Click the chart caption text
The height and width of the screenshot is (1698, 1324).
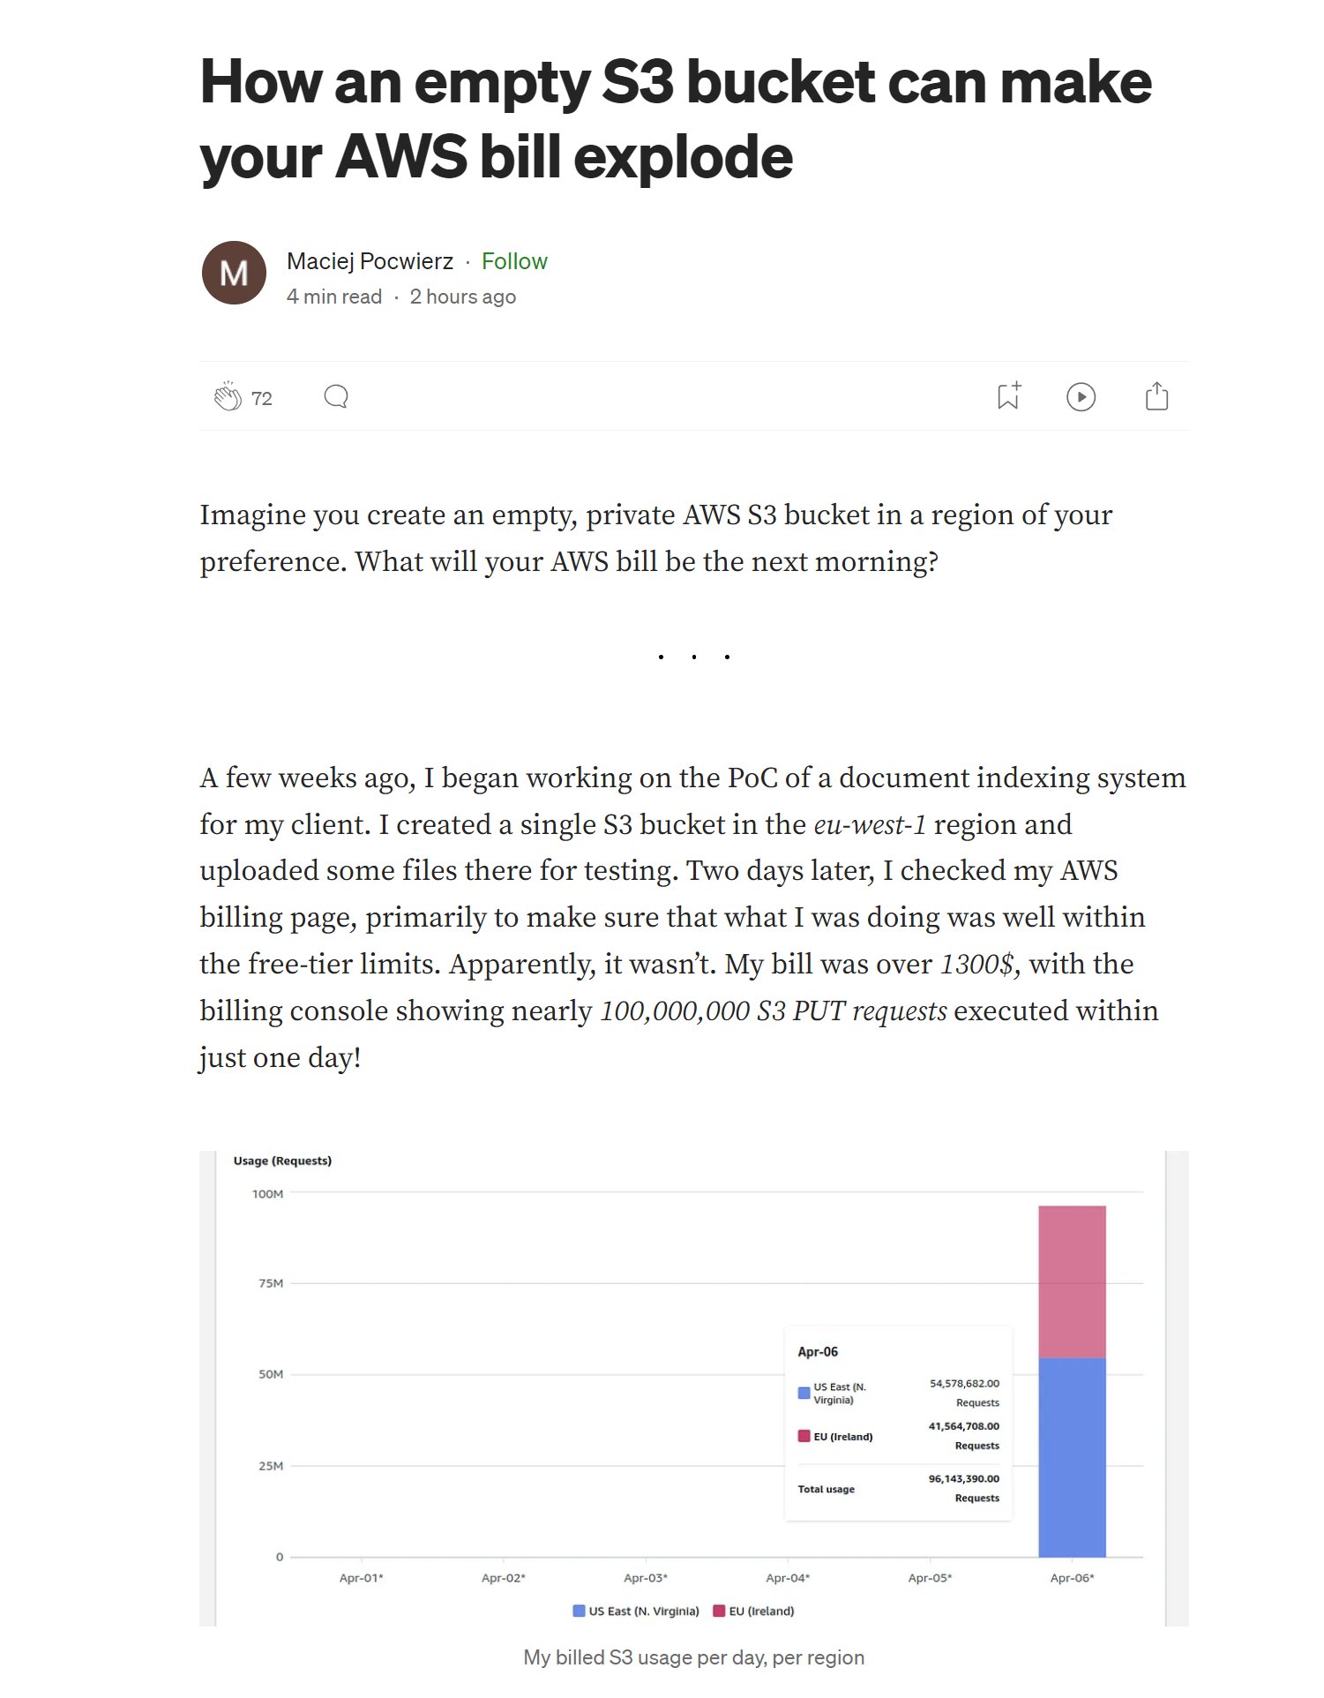coord(693,1657)
